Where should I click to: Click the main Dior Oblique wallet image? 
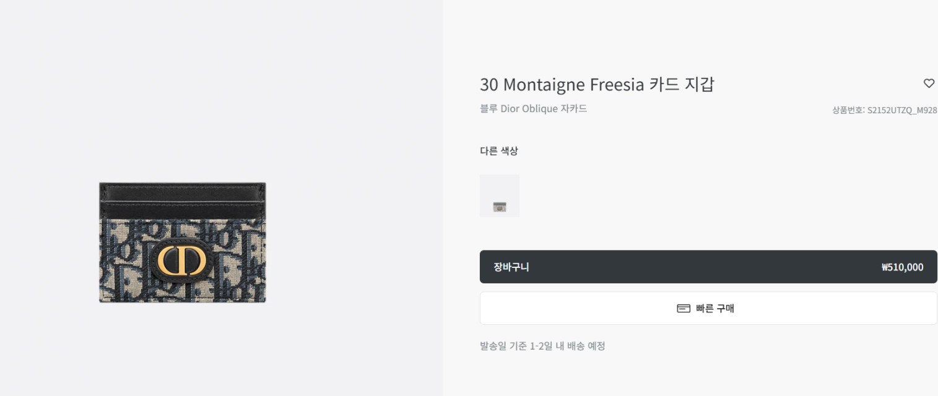click(x=181, y=243)
